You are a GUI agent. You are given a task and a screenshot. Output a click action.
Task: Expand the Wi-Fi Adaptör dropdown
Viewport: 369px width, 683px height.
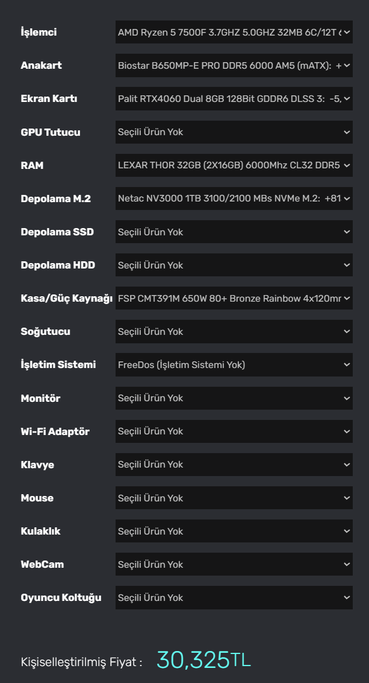click(234, 431)
